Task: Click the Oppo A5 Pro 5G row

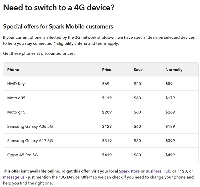Action: (x=22, y=155)
